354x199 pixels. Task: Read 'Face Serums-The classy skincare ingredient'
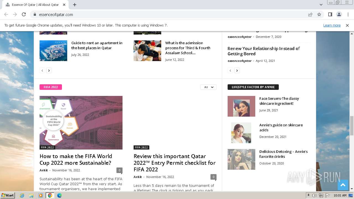[x=279, y=101]
